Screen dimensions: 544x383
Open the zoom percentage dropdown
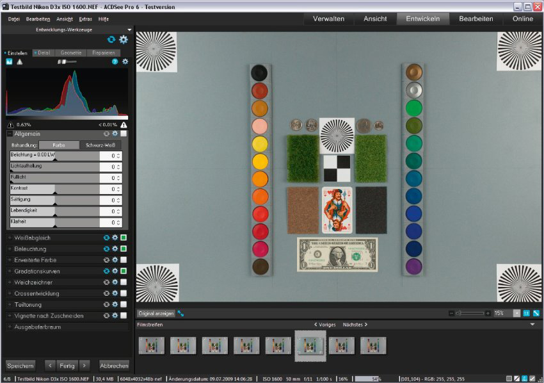518,313
